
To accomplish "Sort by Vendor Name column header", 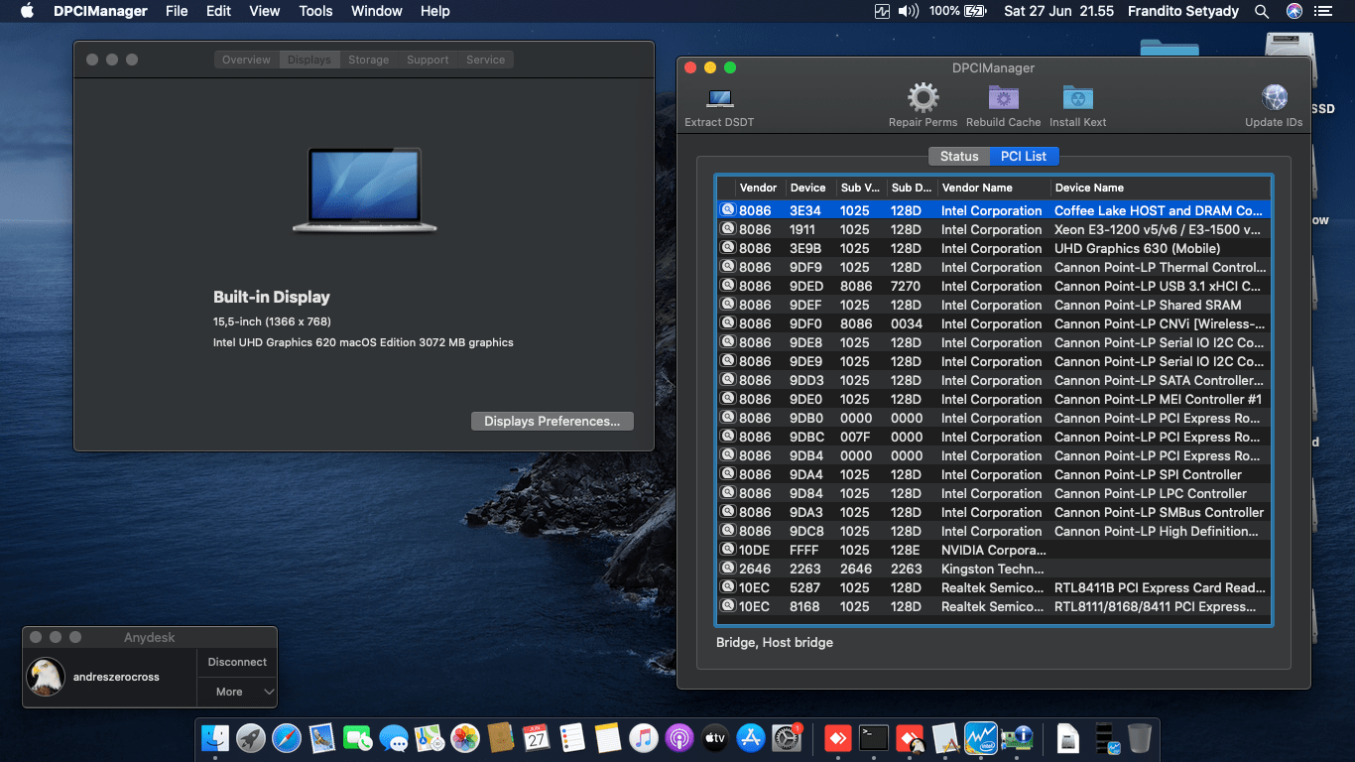I will [994, 188].
